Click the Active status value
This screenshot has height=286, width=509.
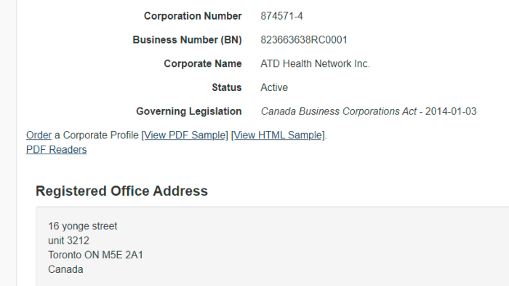click(x=274, y=87)
